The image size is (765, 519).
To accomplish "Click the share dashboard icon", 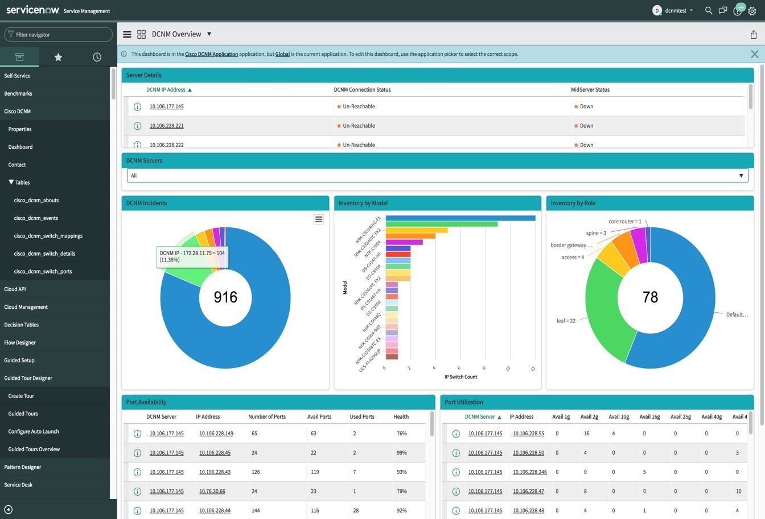I will [754, 35].
